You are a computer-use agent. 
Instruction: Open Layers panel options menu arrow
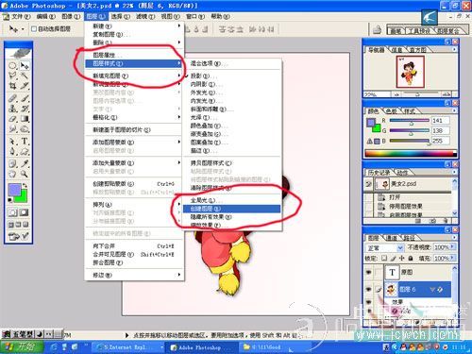click(x=454, y=238)
